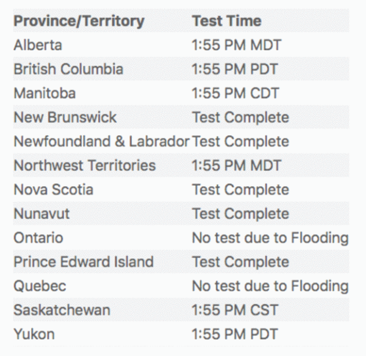Click Newfoundland & Labrador entry
This screenshot has height=360, width=366.
pyautogui.click(x=101, y=142)
